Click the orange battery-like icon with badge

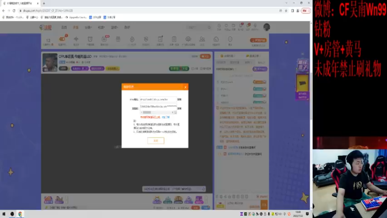coord(62,40)
